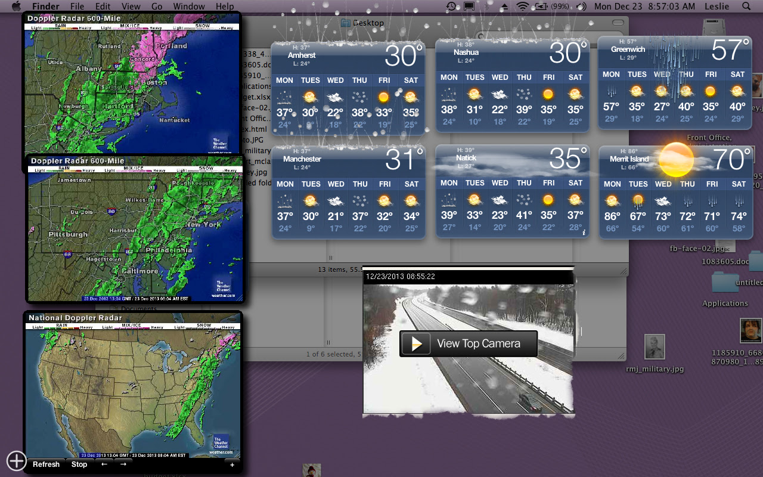The height and width of the screenshot is (477, 763).
Task: Click Amherst's Monday snow icon
Action: click(284, 97)
